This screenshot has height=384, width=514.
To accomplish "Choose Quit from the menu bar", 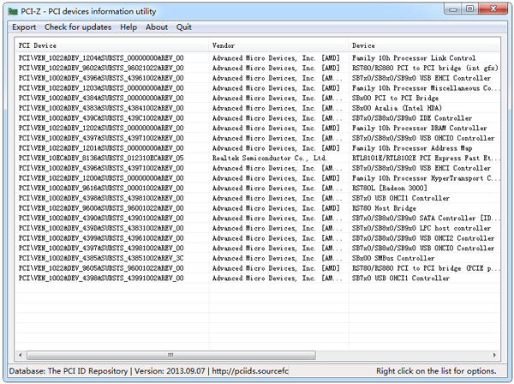I will point(184,27).
